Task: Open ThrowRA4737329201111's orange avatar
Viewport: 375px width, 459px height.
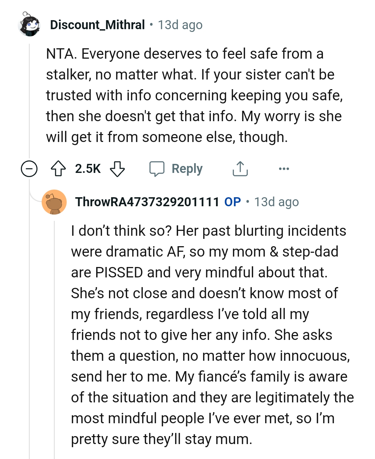Action: 54,202
